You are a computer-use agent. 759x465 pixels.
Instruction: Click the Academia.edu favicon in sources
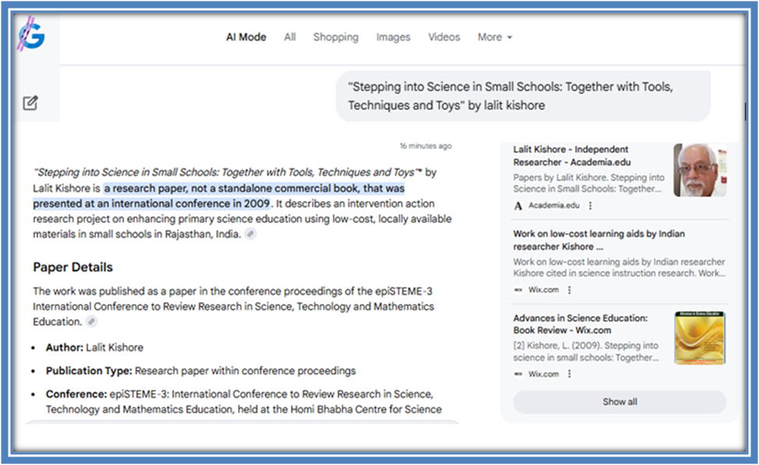(518, 206)
